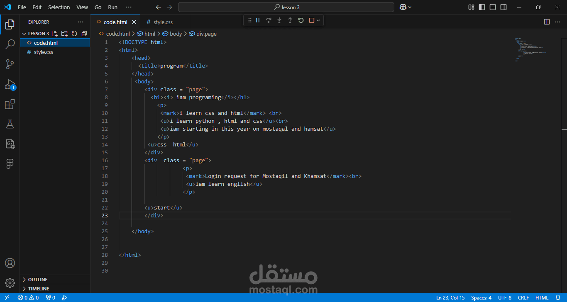This screenshot has height=302, width=567.
Task: Open the Source Control view
Action: coord(10,64)
